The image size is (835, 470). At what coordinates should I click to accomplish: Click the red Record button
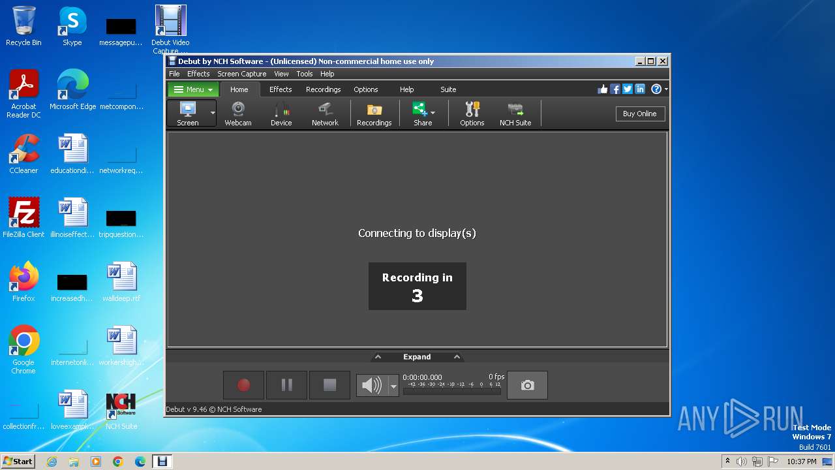(x=243, y=385)
